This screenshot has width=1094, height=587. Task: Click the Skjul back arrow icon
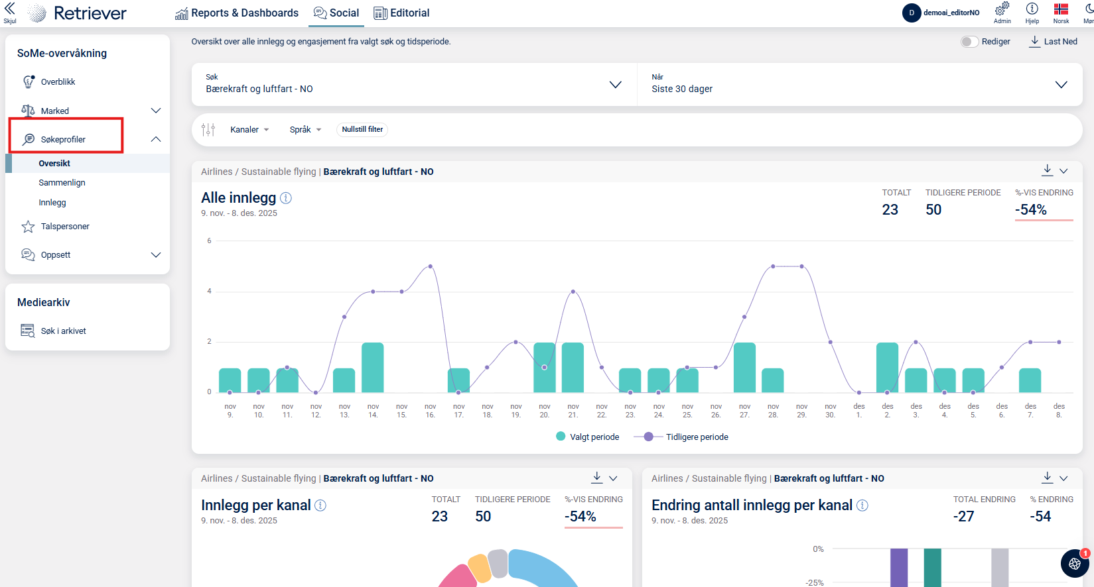(10, 9)
